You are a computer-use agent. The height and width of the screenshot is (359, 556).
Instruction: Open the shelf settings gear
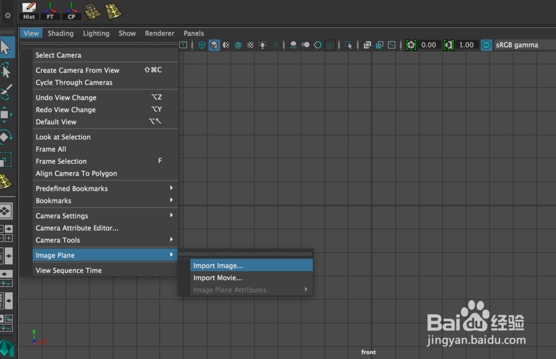[8, 16]
